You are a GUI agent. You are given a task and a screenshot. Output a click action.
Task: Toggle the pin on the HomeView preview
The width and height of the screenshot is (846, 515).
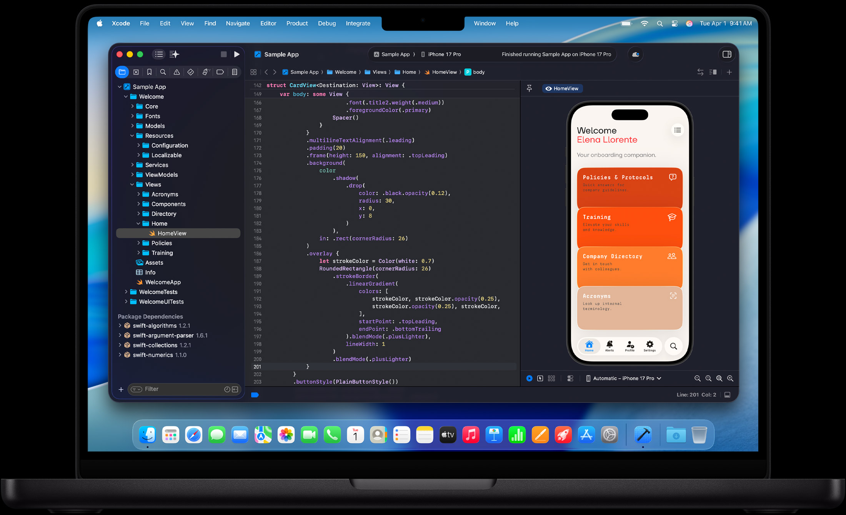pyautogui.click(x=530, y=88)
